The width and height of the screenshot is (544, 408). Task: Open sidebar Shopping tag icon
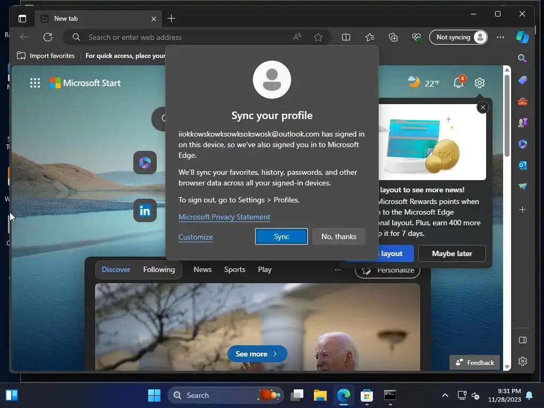point(523,80)
